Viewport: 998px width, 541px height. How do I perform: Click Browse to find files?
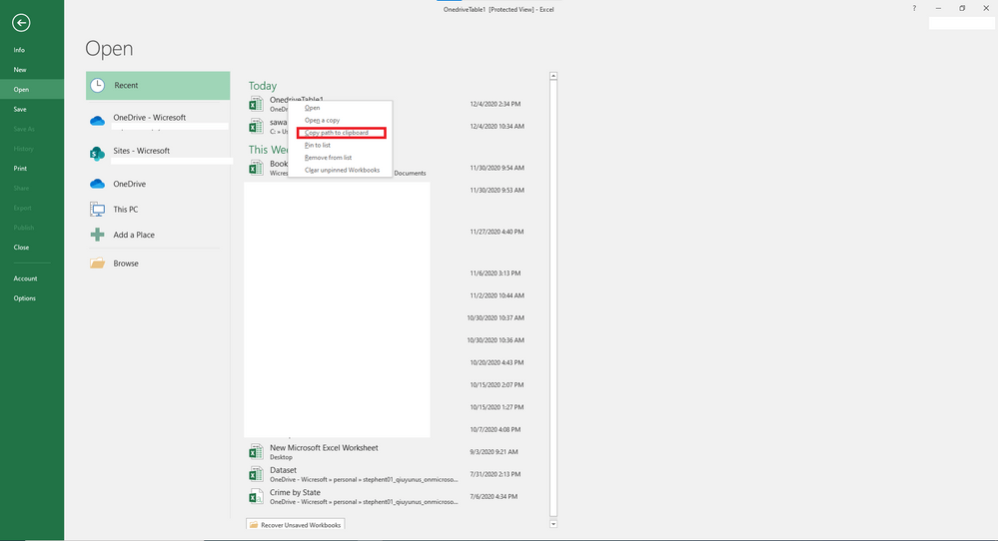pos(158,264)
